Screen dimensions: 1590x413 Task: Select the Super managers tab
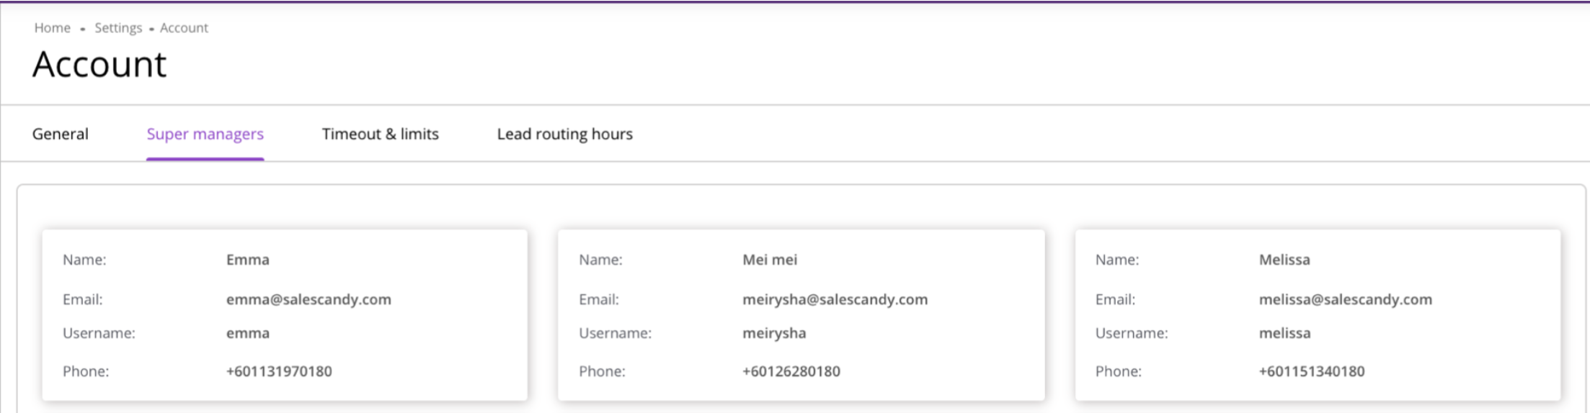pos(205,134)
